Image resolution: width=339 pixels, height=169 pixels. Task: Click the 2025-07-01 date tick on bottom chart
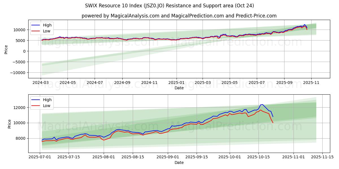coord(40,157)
